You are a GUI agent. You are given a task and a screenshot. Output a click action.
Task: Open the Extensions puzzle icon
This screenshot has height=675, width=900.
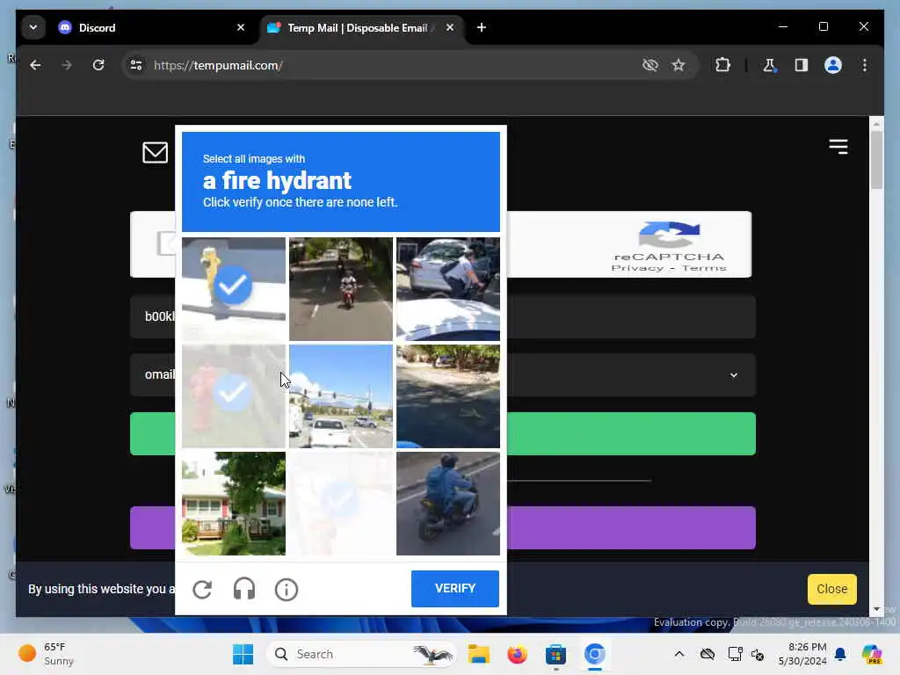pyautogui.click(x=722, y=65)
